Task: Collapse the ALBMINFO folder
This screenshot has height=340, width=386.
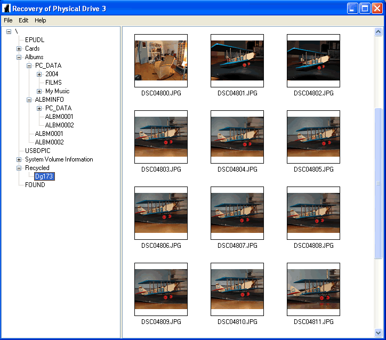Action: pos(29,100)
